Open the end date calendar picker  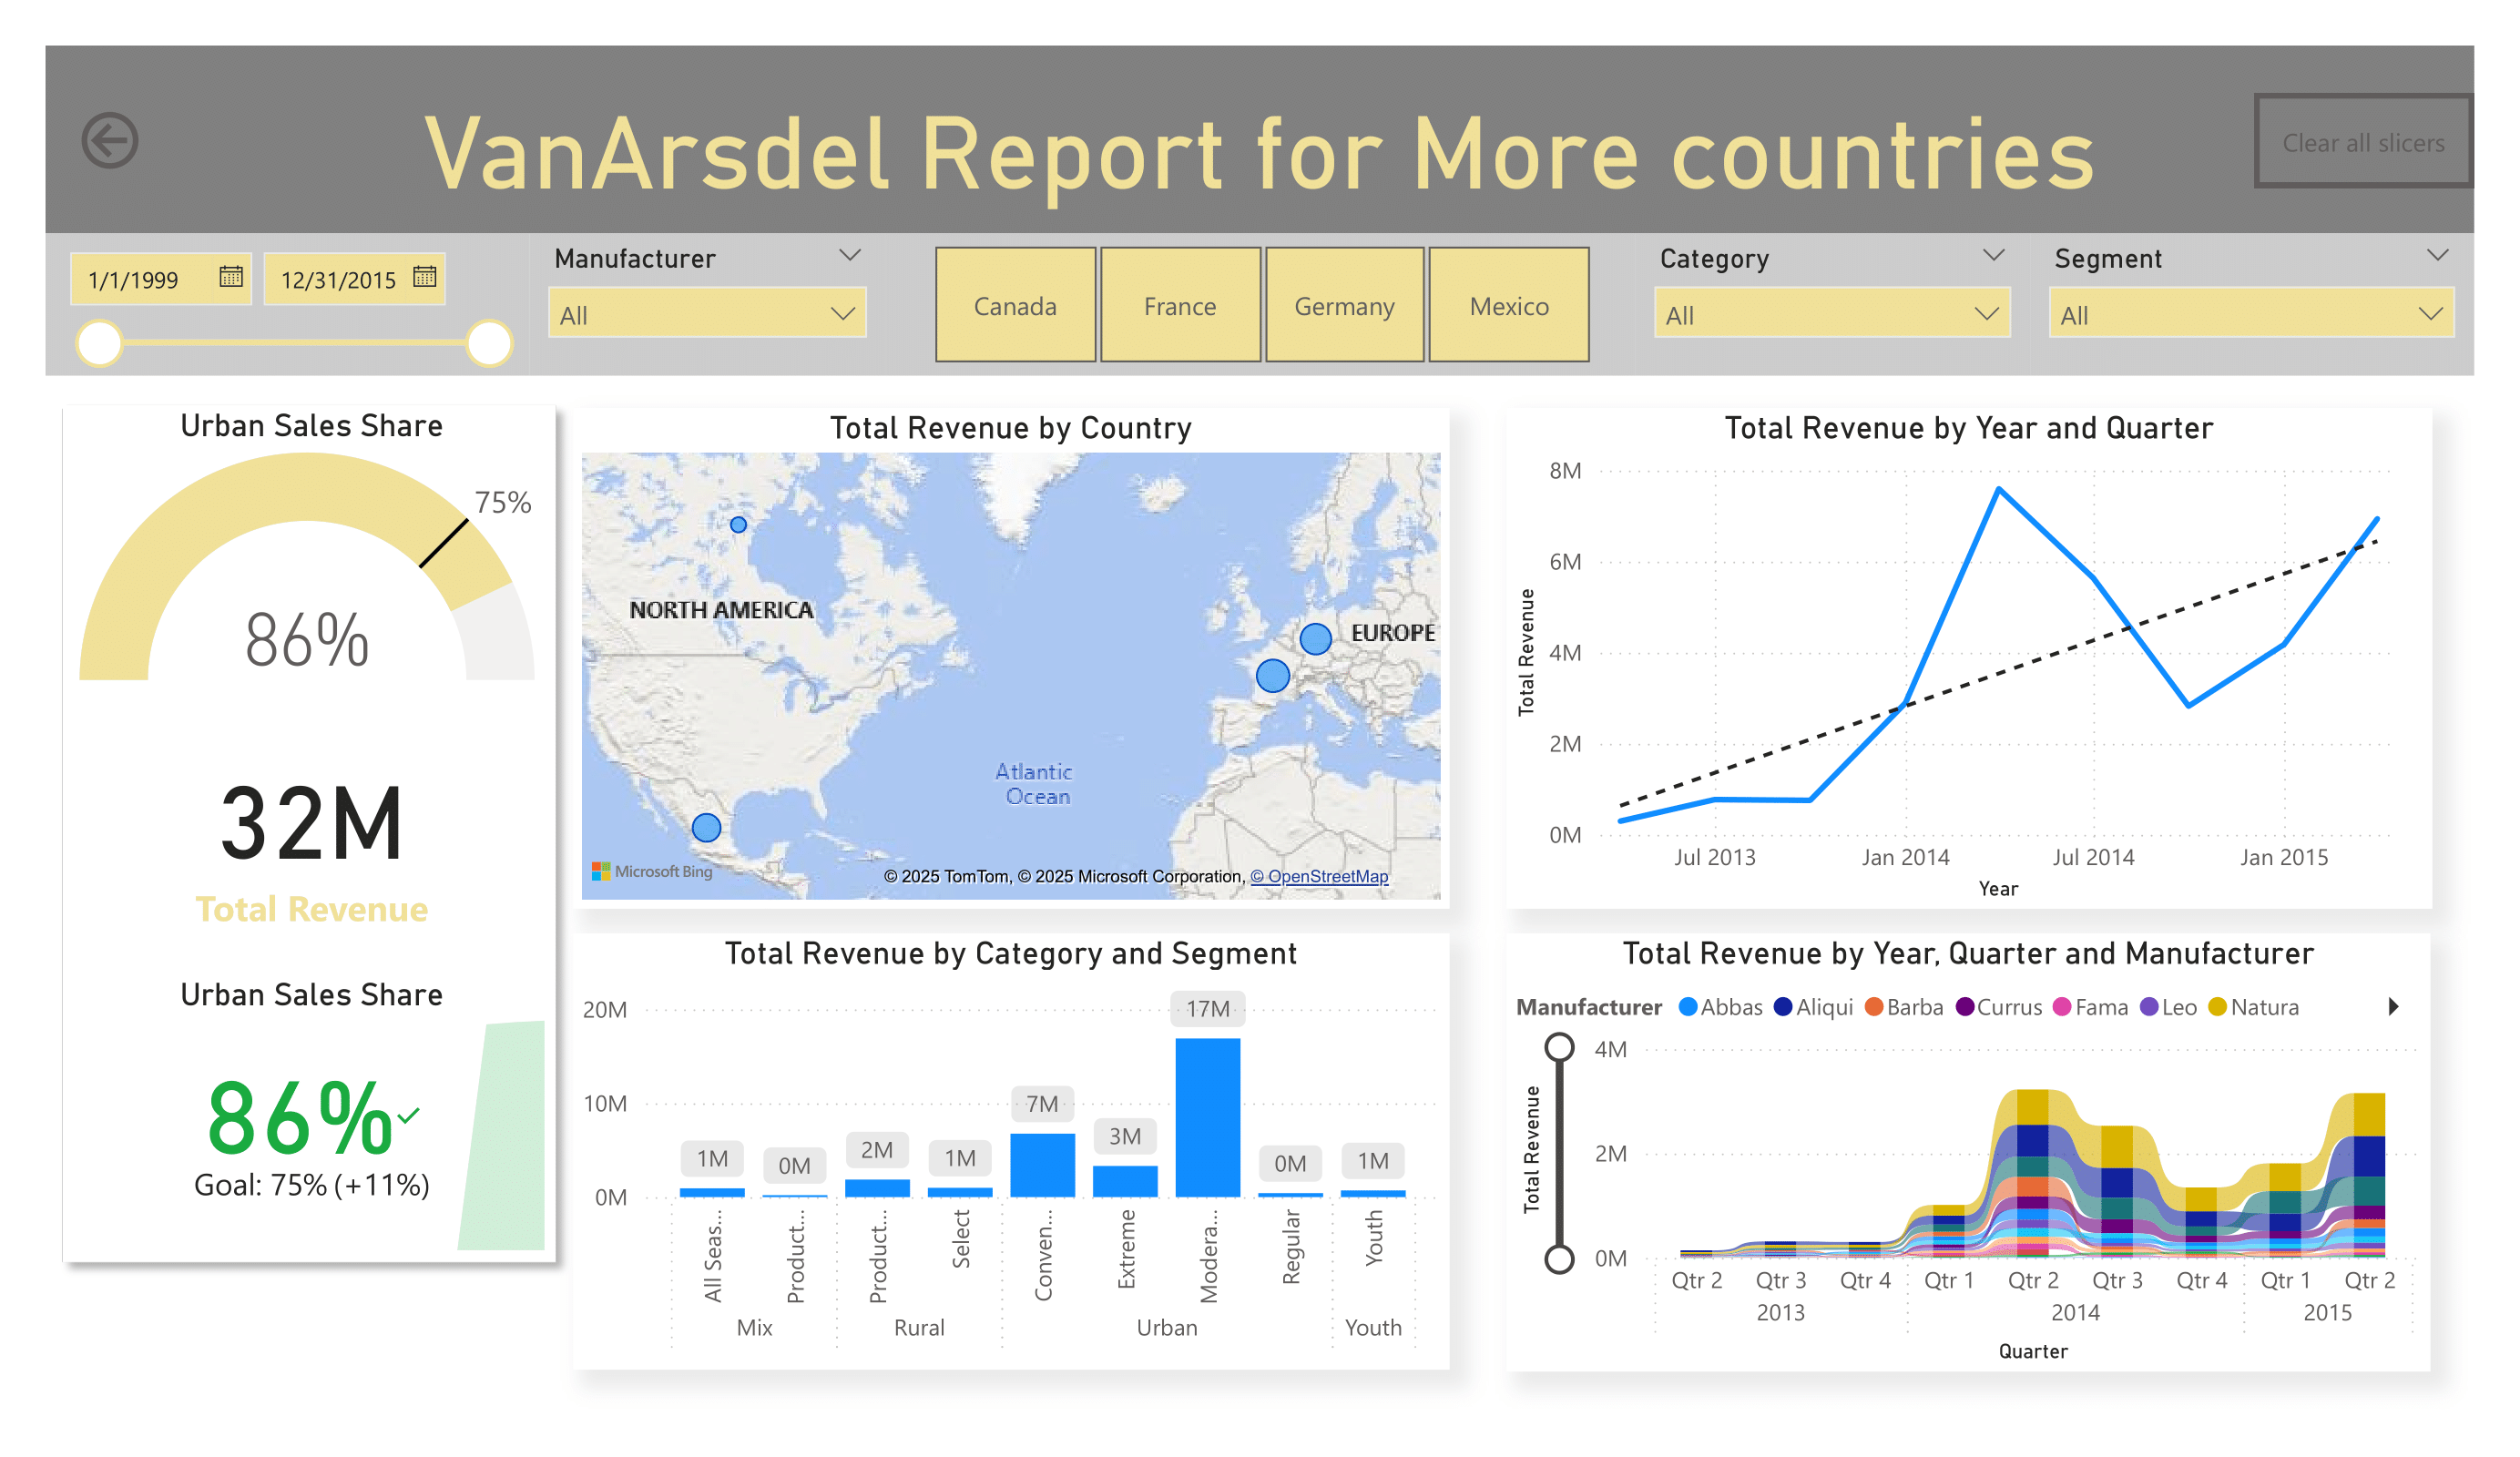tap(424, 277)
